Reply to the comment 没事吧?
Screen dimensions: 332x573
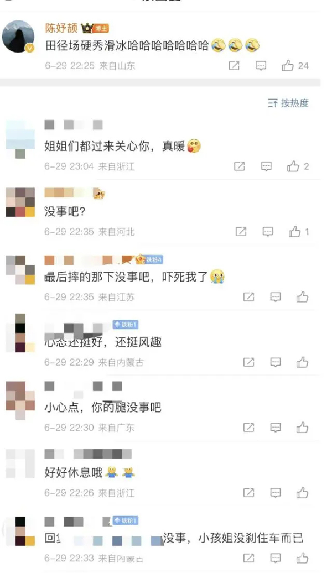click(x=268, y=232)
